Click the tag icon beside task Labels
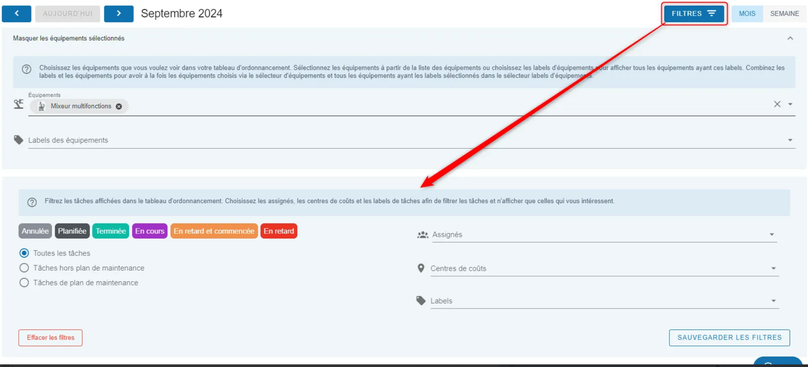The image size is (808, 367). [421, 301]
